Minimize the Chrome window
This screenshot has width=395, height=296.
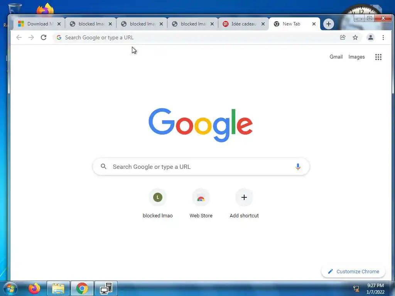[x=359, y=18]
